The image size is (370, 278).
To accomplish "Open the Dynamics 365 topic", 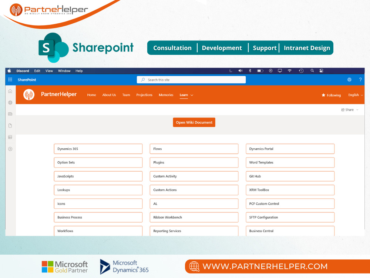I will tap(98, 149).
